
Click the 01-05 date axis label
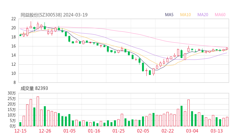[x=69, y=131]
